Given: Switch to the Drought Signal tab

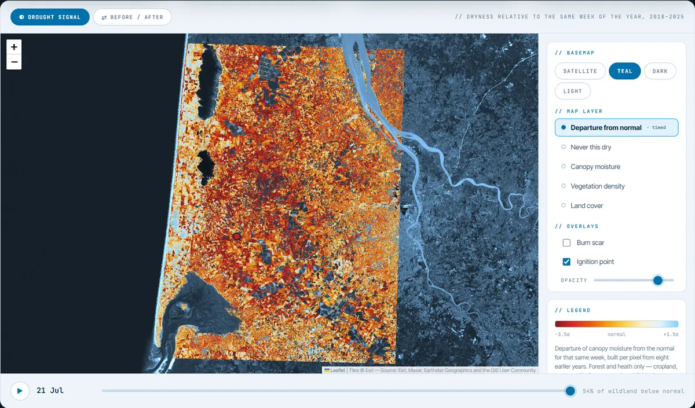Looking at the screenshot, I should 50,17.
